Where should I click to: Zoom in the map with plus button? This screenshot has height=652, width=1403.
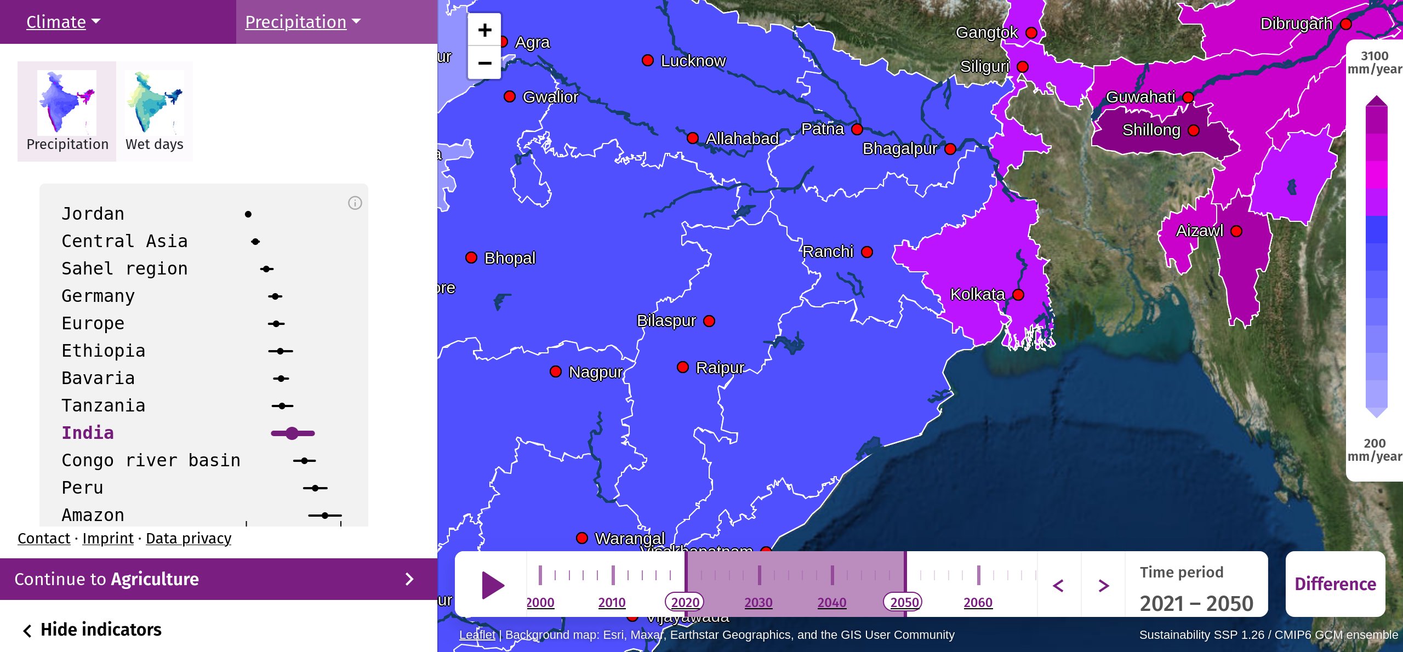pos(484,30)
